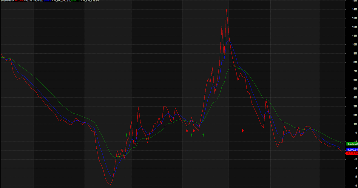Viewport: 358px width, 188px height.
Task: Click the 14M label on price axis
Action: [x=355, y=10]
